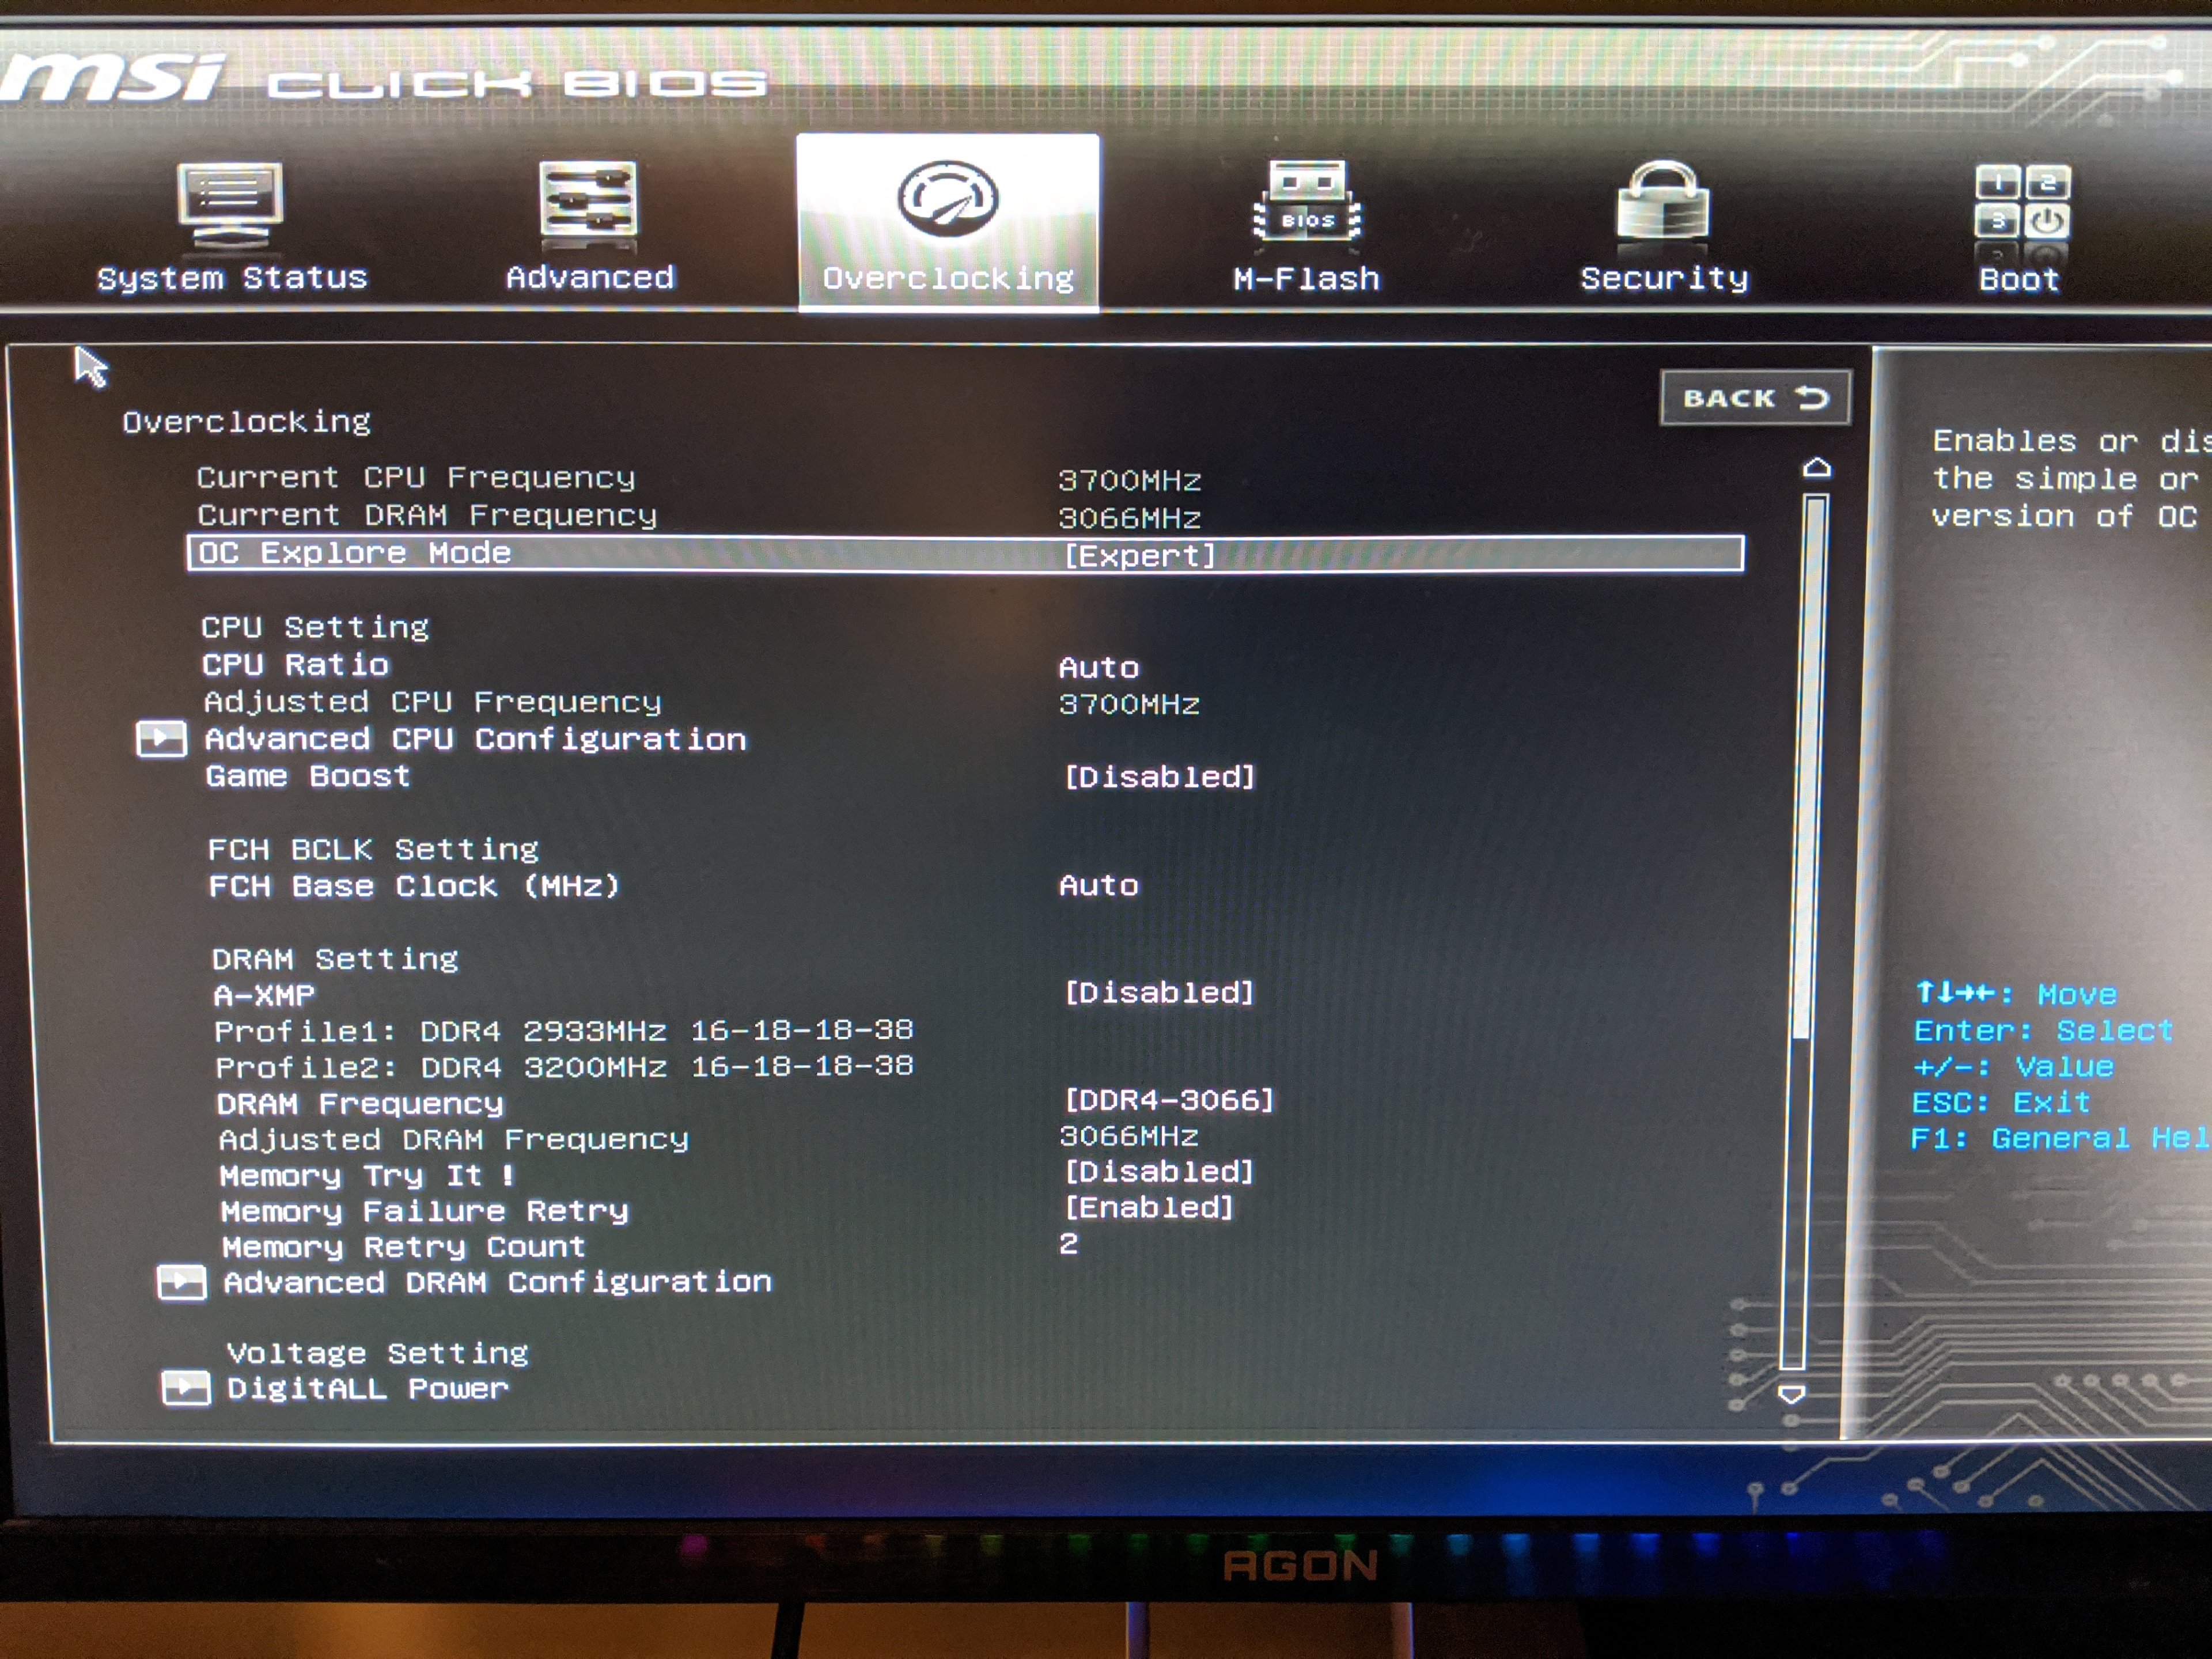
Task: Expand Advanced DRAM Configuration submenu
Action: point(497,1283)
